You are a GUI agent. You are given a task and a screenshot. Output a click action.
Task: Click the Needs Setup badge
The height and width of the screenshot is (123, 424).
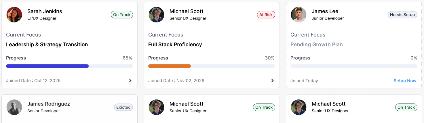coord(402,15)
